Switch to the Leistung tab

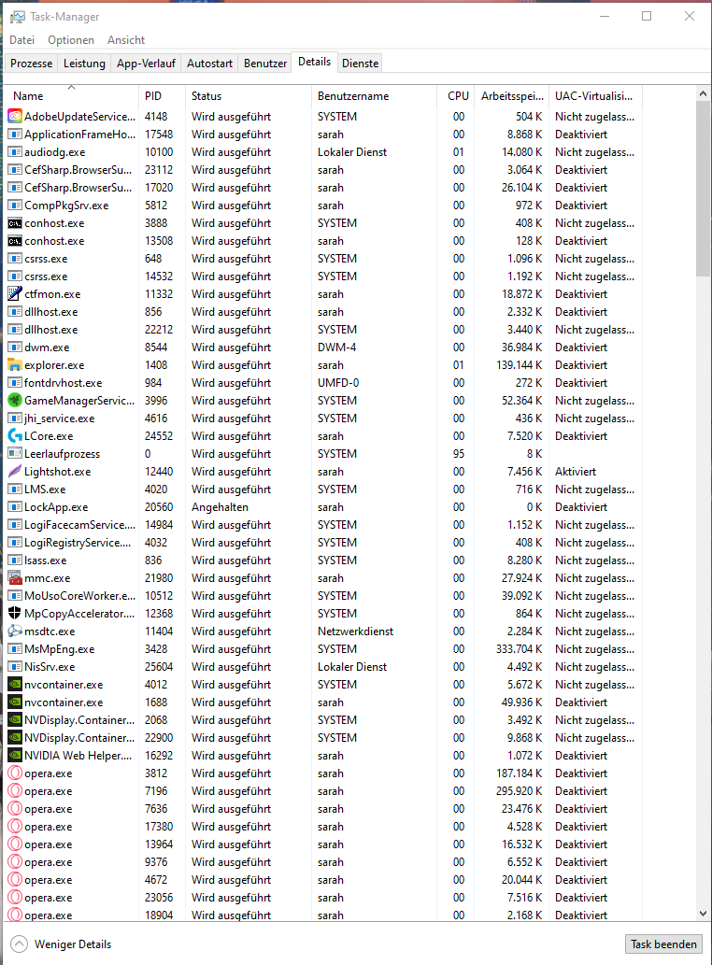(x=84, y=64)
